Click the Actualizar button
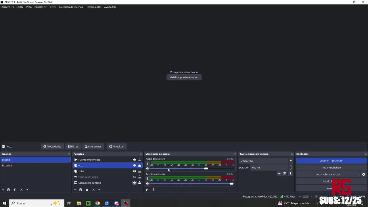368x207 pixels. click(116, 147)
